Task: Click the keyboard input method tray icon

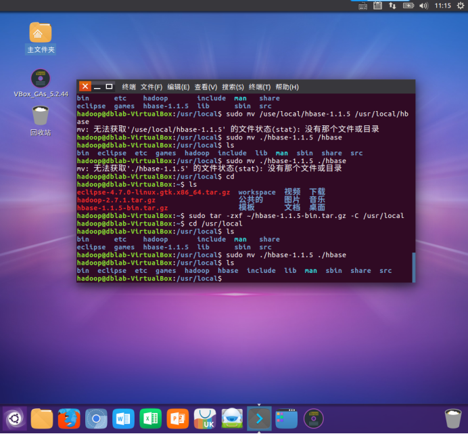Action: 362,5
